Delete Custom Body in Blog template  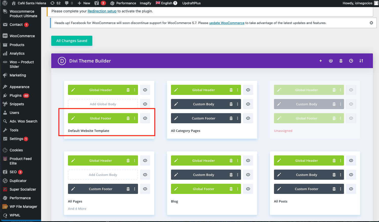pos(231,175)
